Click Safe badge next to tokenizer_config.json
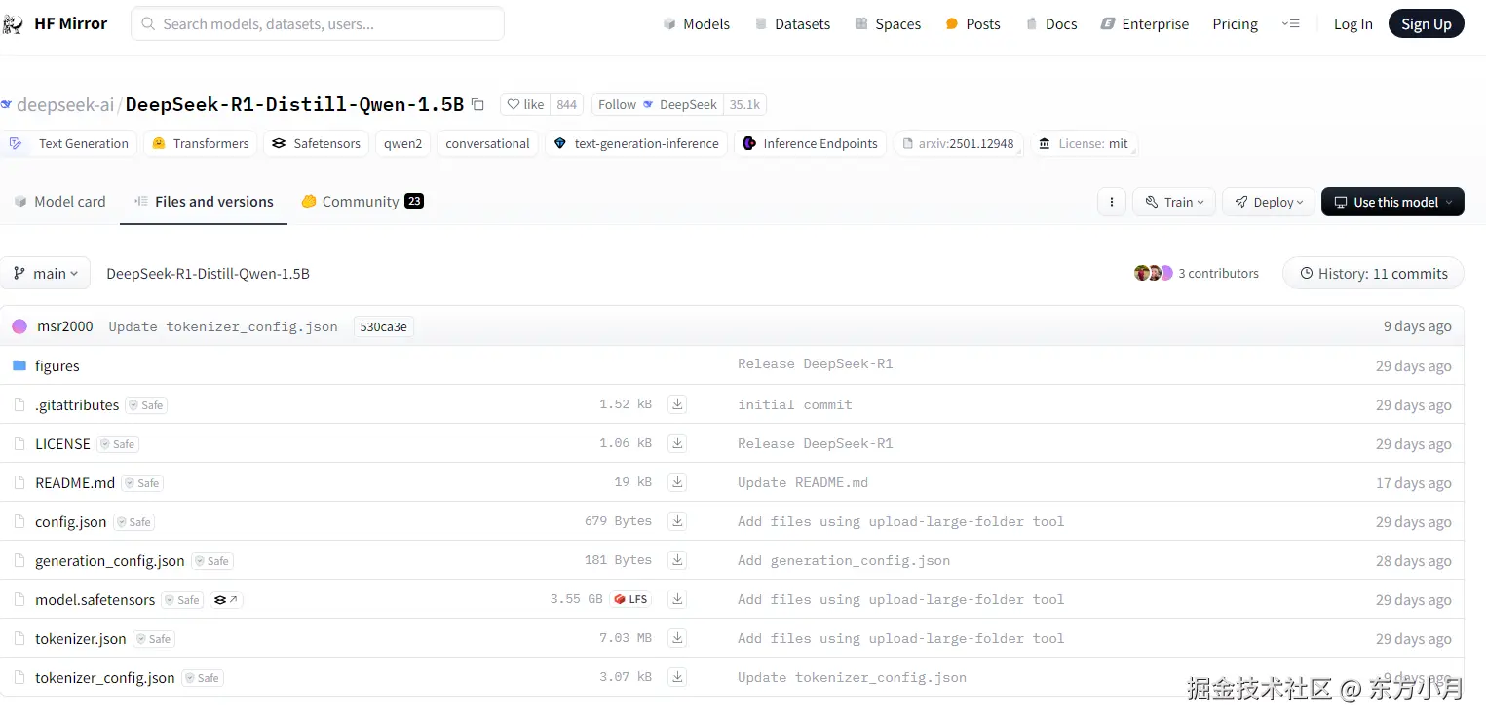This screenshot has width=1486, height=723. point(203,678)
